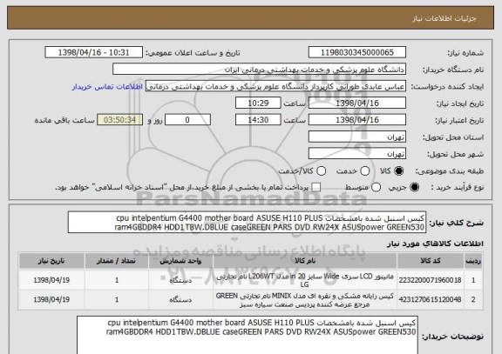502x354 pixels.
Task: Click the نام دستگاه خریدار field
Action: (260, 70)
